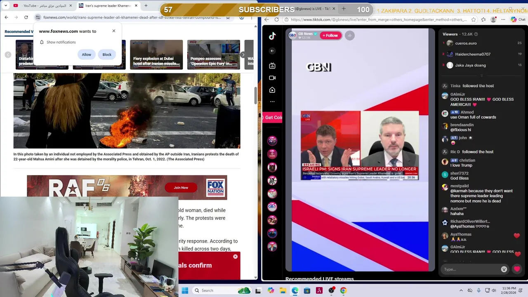The width and height of the screenshot is (528, 297).
Task: Click the Copilot Chat button in Edge
Action: point(519,19)
